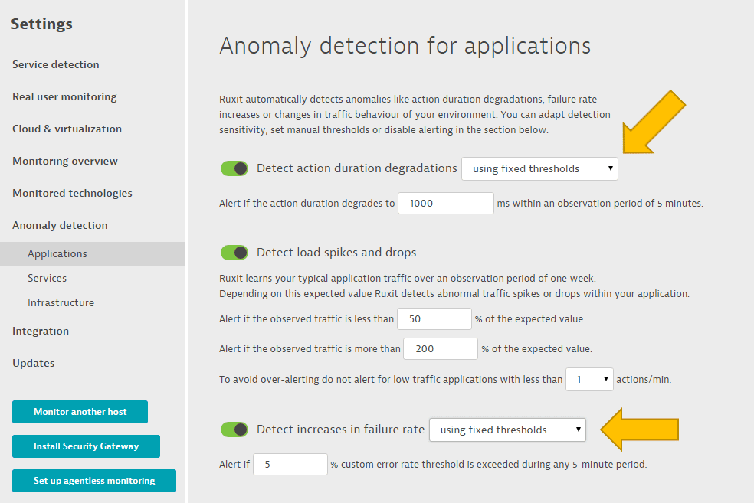Image resolution: width=754 pixels, height=503 pixels.
Task: Click error rate threshold field showing 5
Action: tap(290, 465)
